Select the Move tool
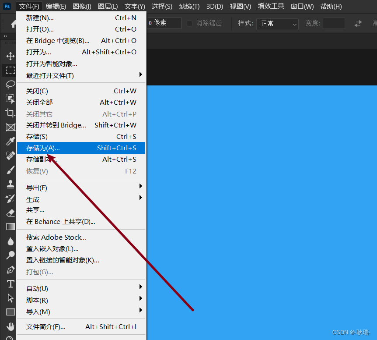The width and height of the screenshot is (377, 340). 10,56
